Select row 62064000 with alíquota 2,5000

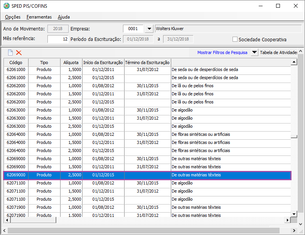[147, 151]
